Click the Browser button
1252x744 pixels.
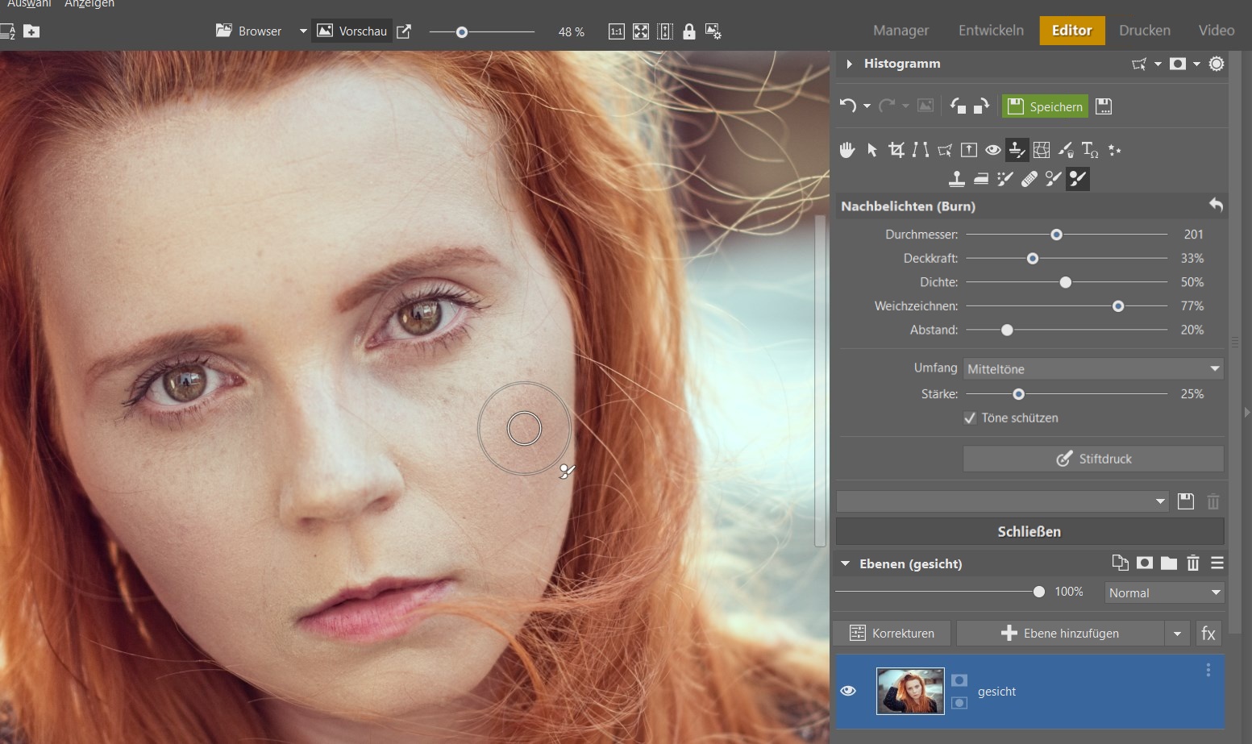click(x=249, y=31)
